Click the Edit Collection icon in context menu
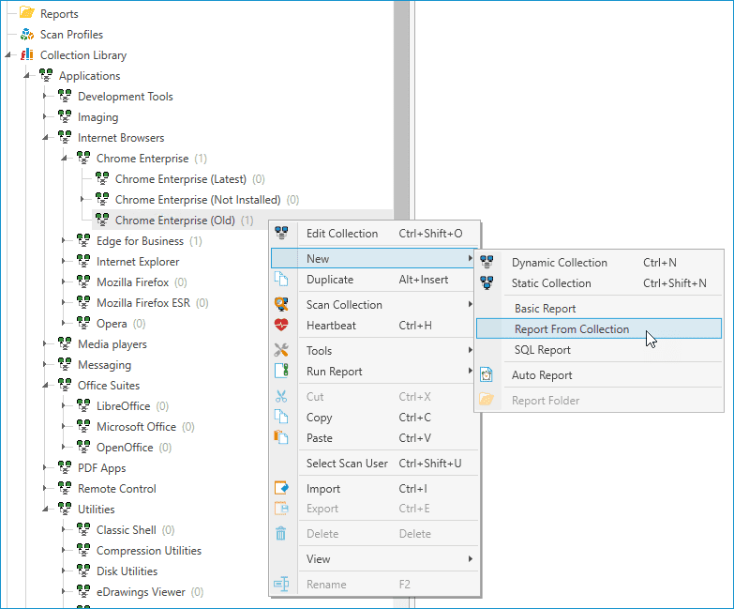This screenshot has height=609, width=734. click(x=281, y=233)
